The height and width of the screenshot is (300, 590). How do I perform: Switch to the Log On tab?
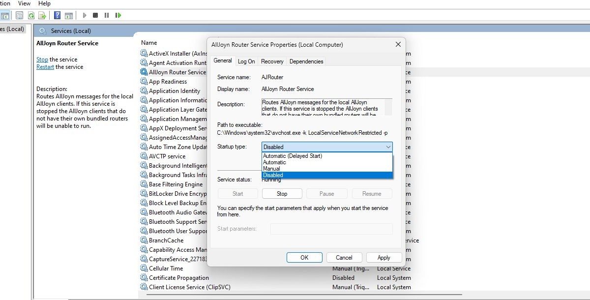(x=246, y=61)
